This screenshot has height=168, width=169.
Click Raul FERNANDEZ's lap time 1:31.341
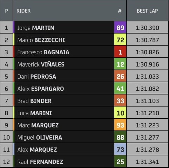(x=147, y=162)
